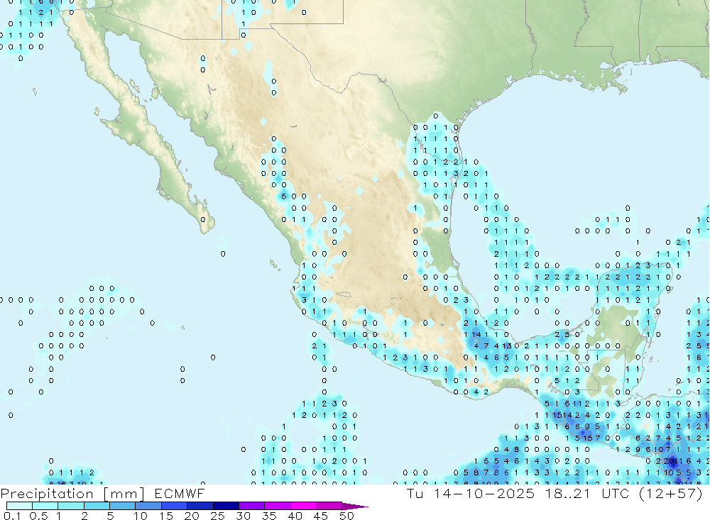The image size is (710, 520).
Task: Click the purple swatch between 30 and 35
Action: click(252, 506)
